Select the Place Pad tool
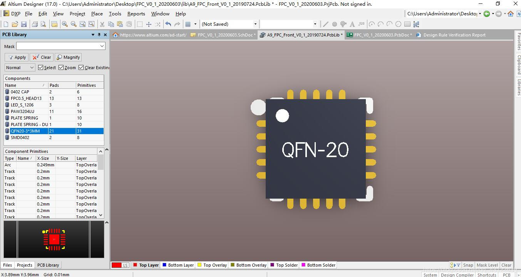Screen dimensions: 521x277 click(335, 24)
